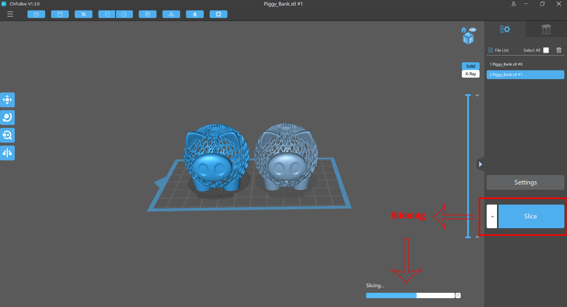Switch to the supports tab
Screen dimensions: 567x307
tap(546, 29)
